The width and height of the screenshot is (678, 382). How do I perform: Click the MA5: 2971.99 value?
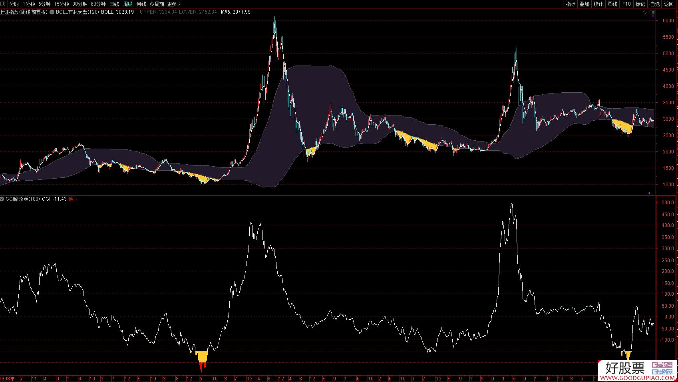click(x=236, y=12)
